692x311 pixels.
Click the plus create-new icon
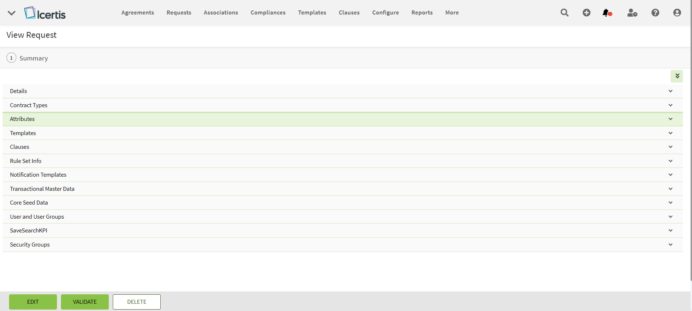coord(586,13)
